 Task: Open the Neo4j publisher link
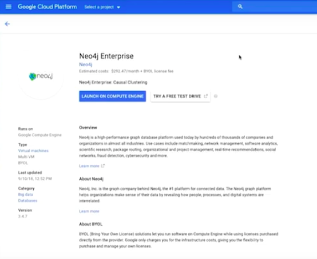[x=85, y=64]
